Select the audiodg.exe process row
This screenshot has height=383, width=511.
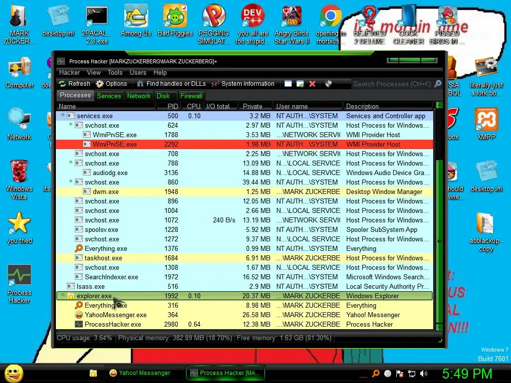pyautogui.click(x=245, y=173)
